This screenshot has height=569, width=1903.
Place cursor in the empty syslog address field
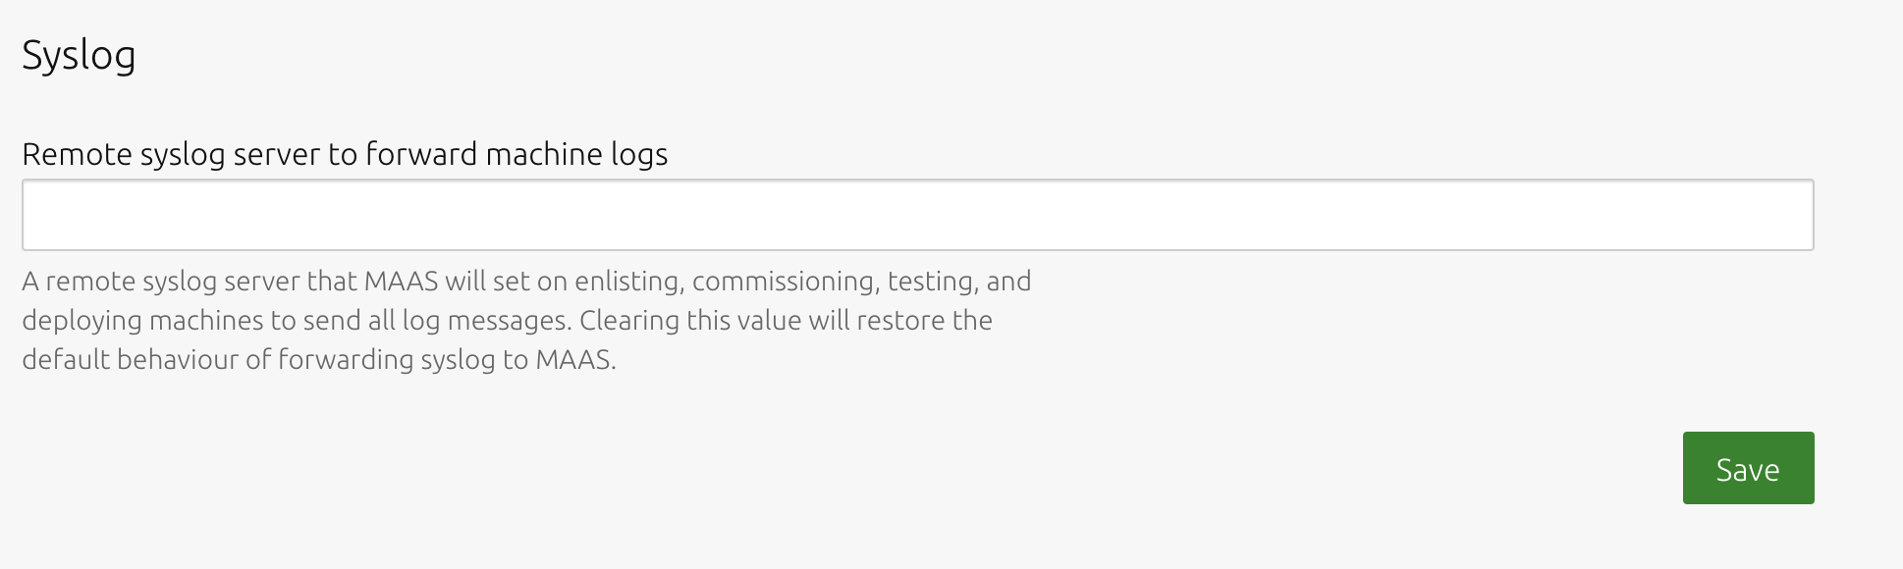click(x=917, y=215)
